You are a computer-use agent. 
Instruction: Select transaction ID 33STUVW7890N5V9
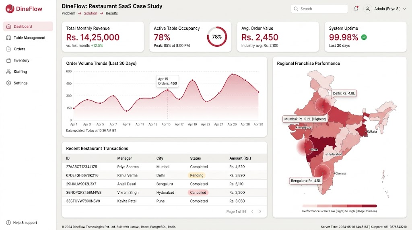pyautogui.click(x=83, y=201)
